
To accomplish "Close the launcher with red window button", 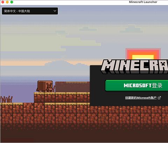I will (x=3, y=2).
